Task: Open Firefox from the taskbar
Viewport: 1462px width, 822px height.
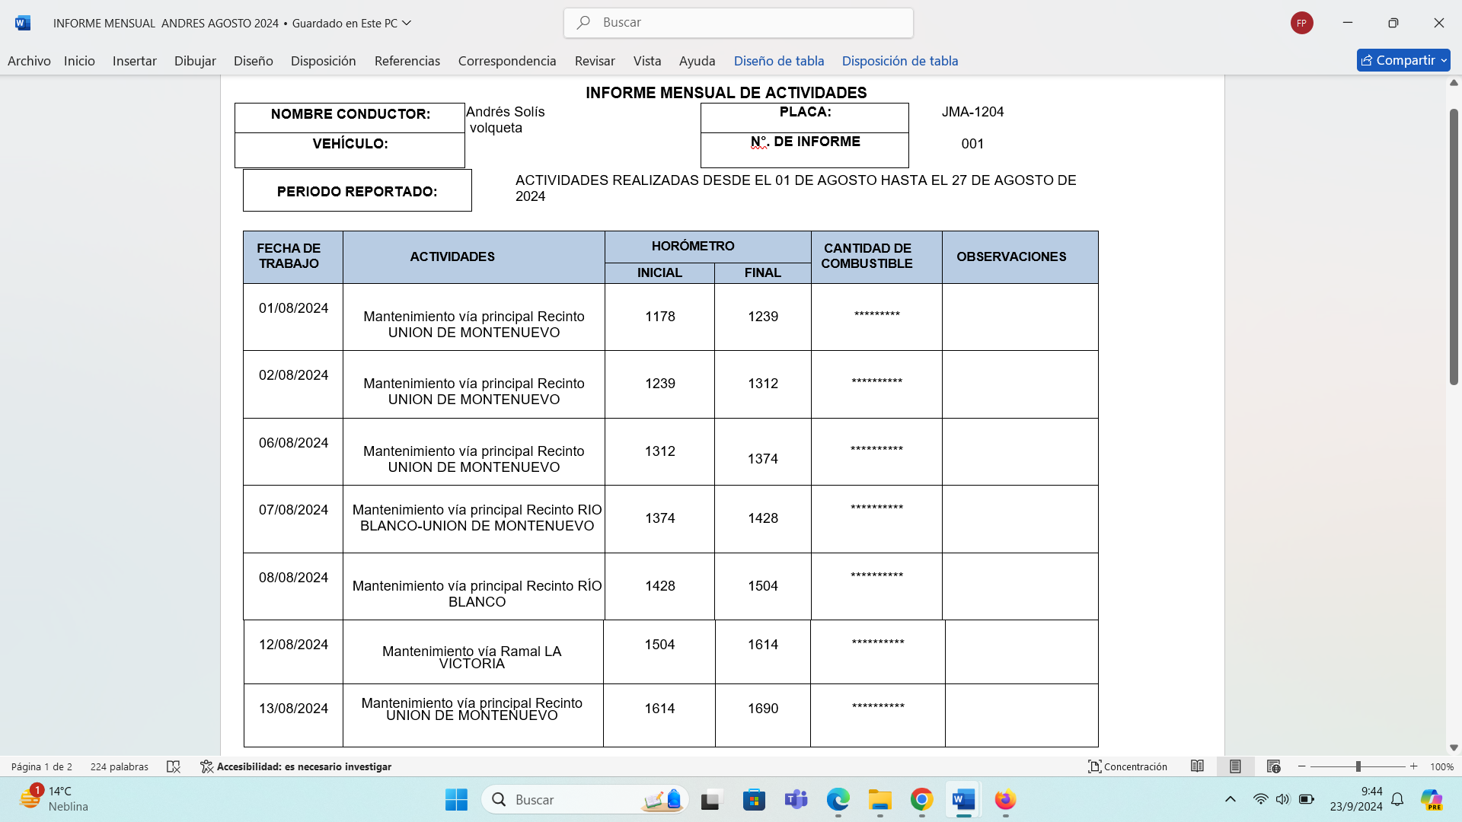Action: click(x=1005, y=800)
